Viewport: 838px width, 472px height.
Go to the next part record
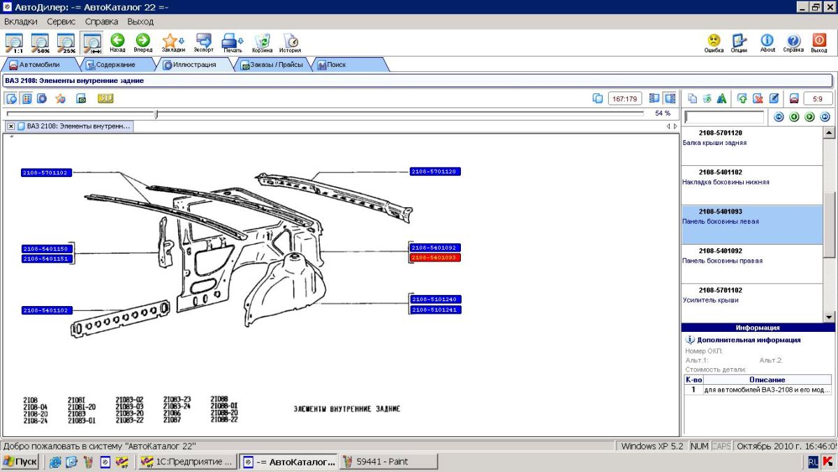click(809, 117)
